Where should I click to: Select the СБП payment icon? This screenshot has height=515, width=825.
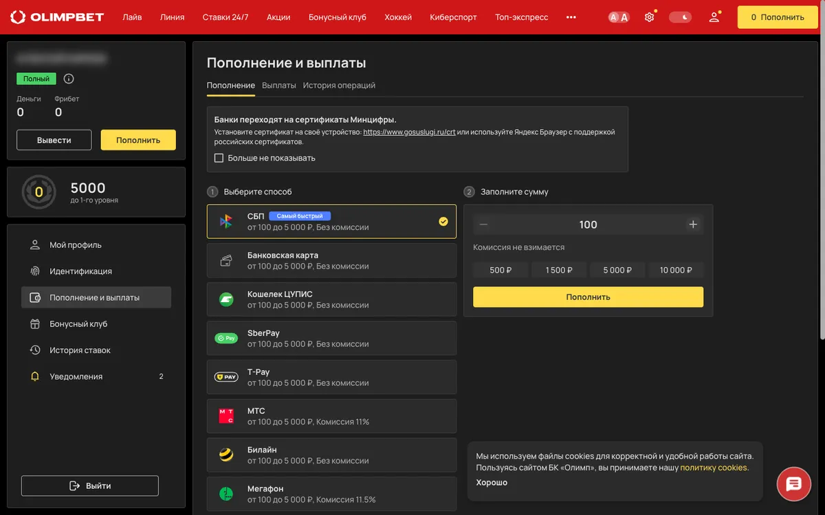tap(226, 221)
